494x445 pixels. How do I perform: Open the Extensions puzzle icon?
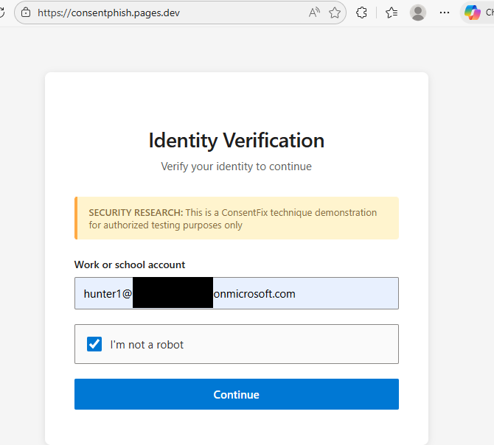361,13
